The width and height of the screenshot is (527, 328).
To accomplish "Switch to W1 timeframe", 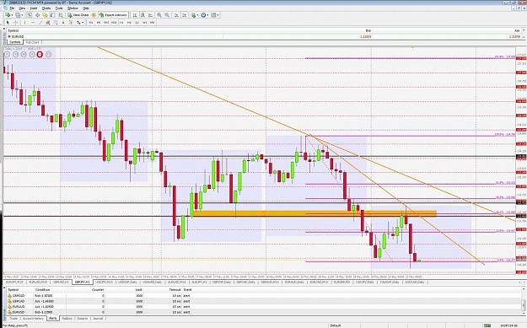I will pos(144,23).
